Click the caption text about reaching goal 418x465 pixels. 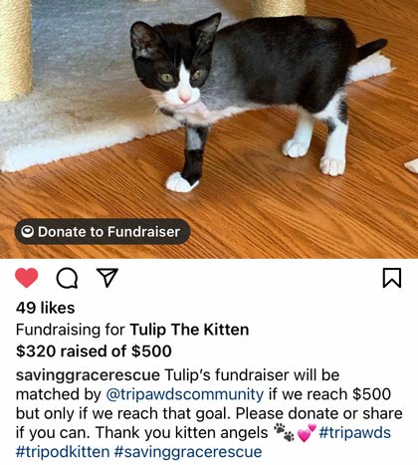(209, 413)
